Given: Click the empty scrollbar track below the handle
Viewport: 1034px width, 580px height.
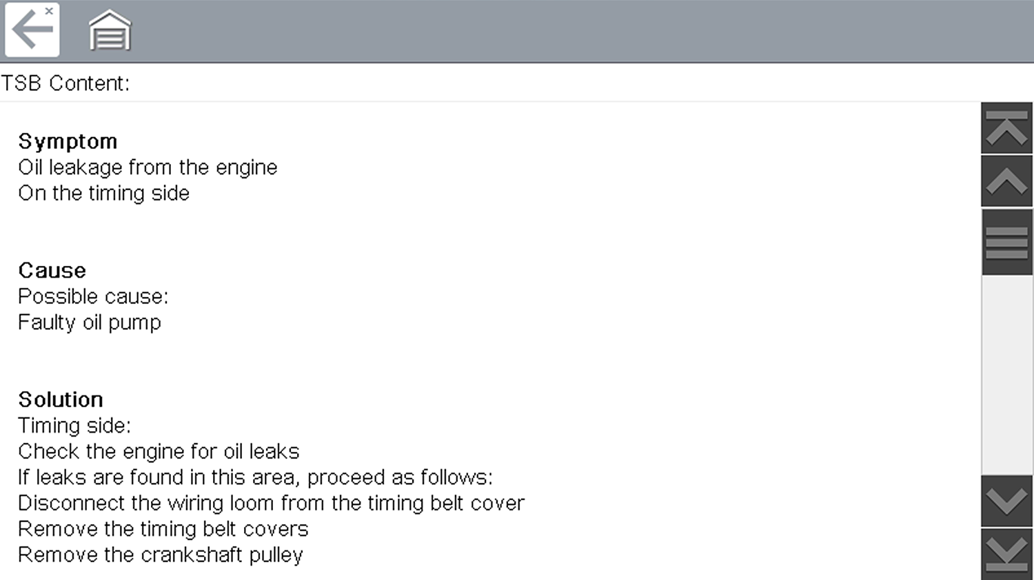Looking at the screenshot, I should coord(1006,375).
